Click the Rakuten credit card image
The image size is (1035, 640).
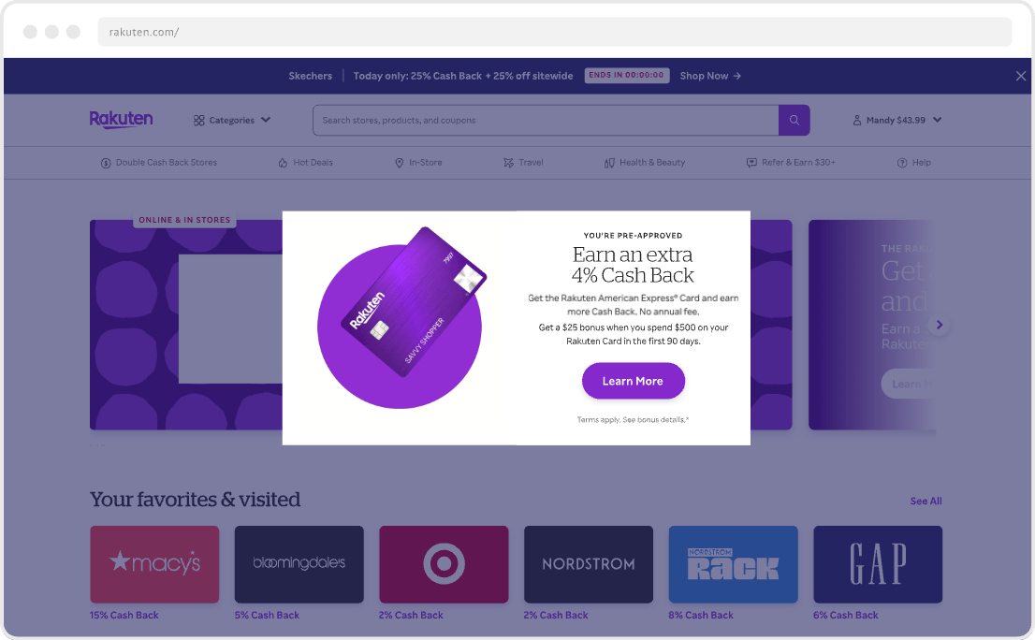pyautogui.click(x=414, y=302)
